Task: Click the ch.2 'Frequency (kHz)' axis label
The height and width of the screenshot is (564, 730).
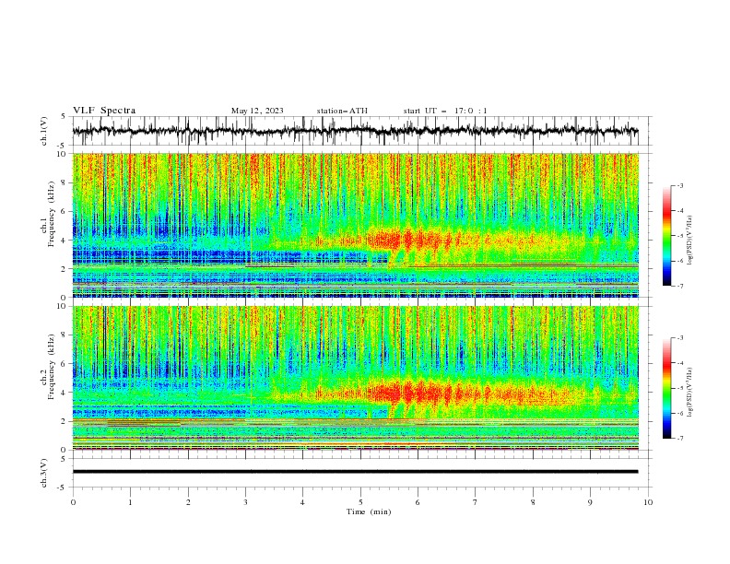Action: (51, 367)
